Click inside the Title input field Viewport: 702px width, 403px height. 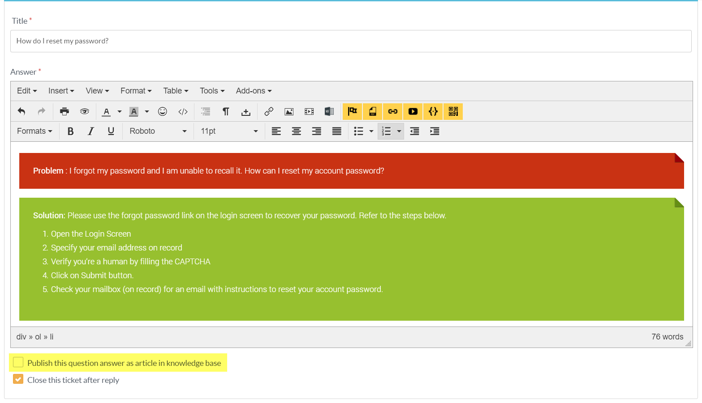[350, 41]
